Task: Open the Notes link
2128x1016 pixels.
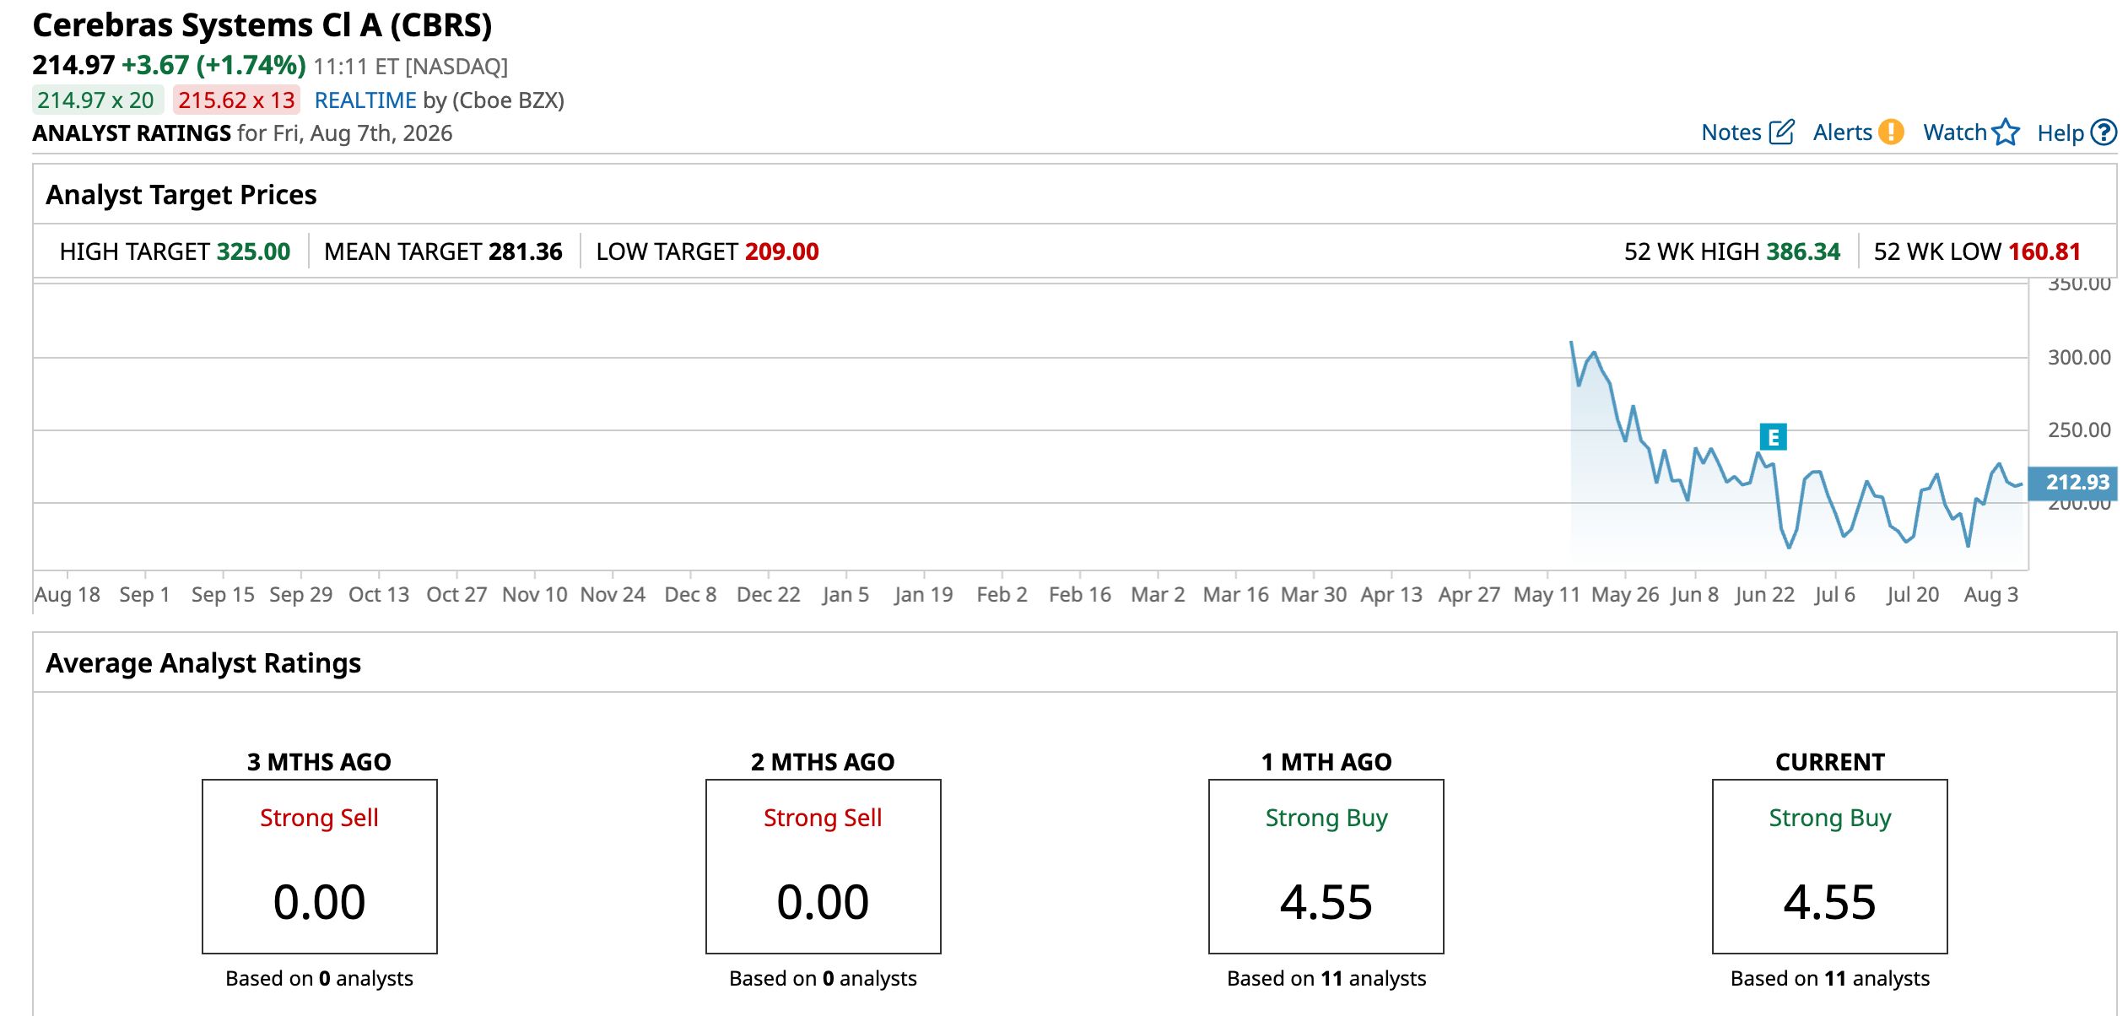Action: tap(1731, 132)
